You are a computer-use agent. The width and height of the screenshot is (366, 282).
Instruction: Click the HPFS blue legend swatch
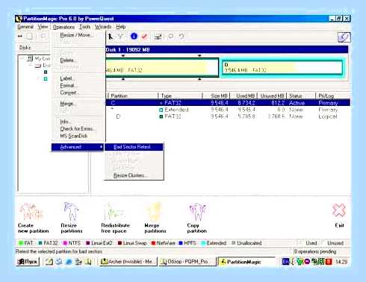(181, 243)
